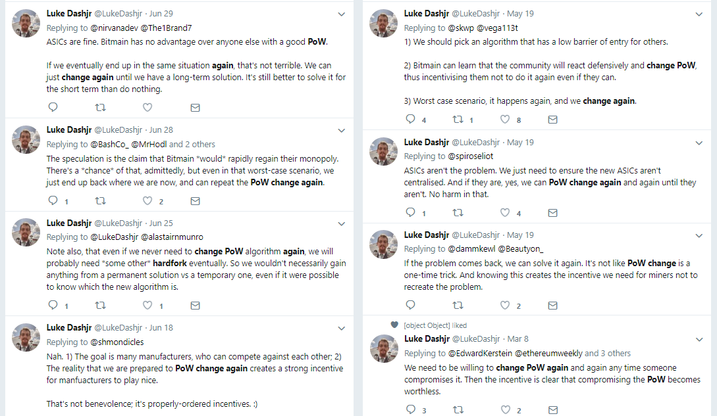Viewport: 717px width, 416px height.
Task: Direct message the Jun 25 hardfork tweet
Action: click(x=195, y=306)
